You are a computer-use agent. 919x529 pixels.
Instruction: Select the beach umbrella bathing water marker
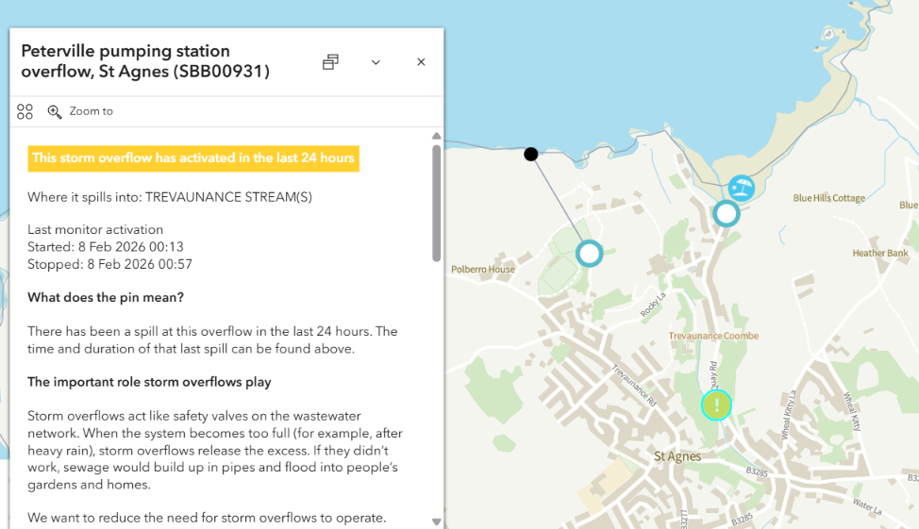click(742, 188)
